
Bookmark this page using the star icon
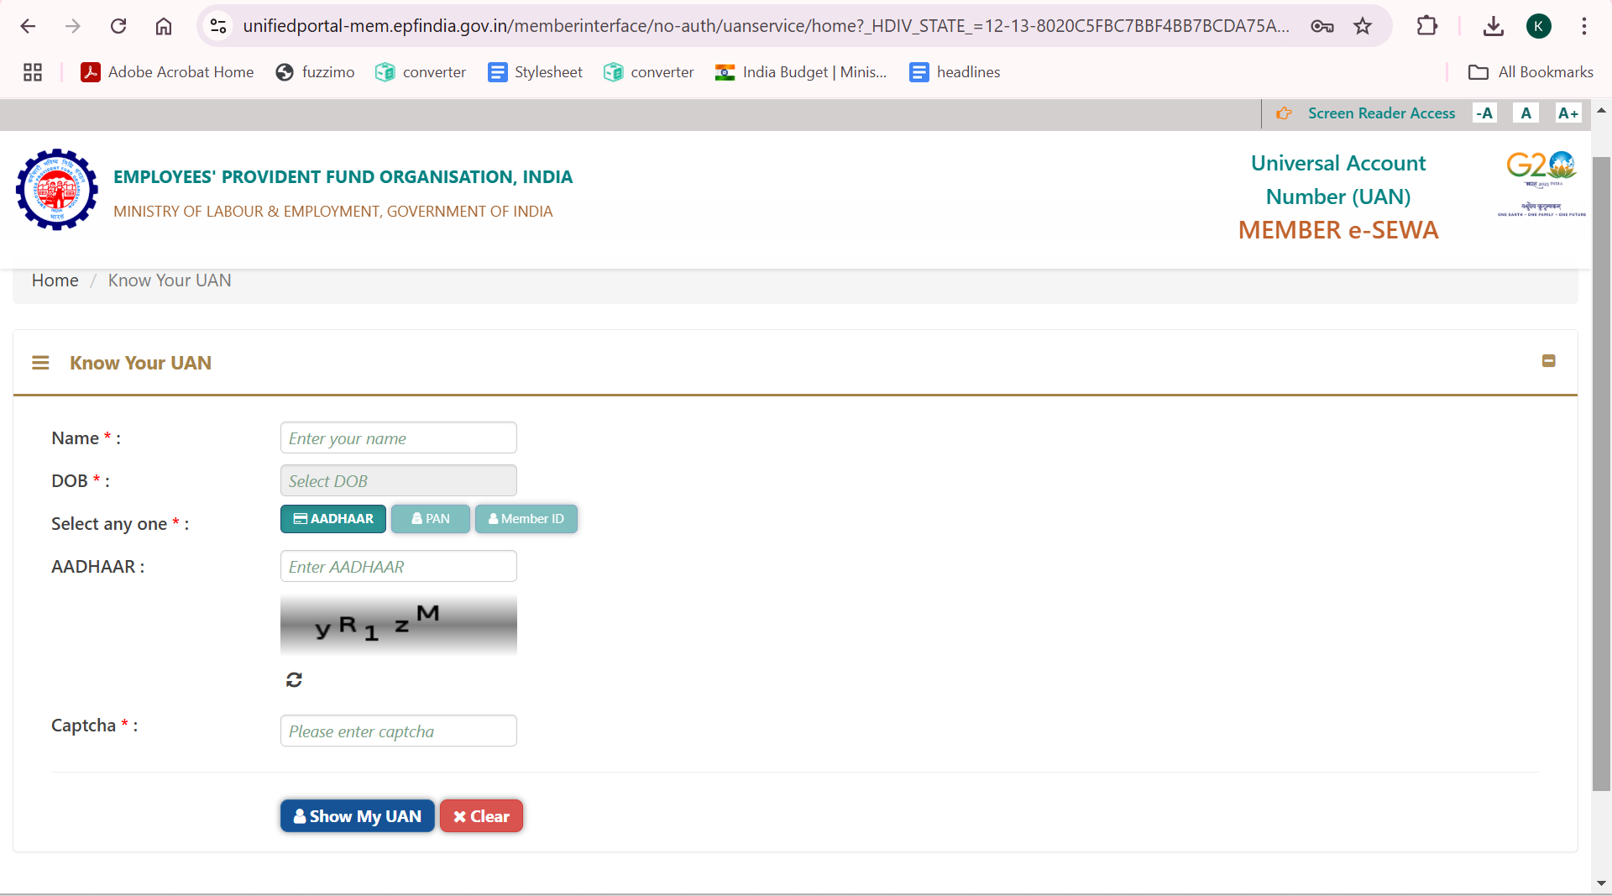pyautogui.click(x=1363, y=25)
